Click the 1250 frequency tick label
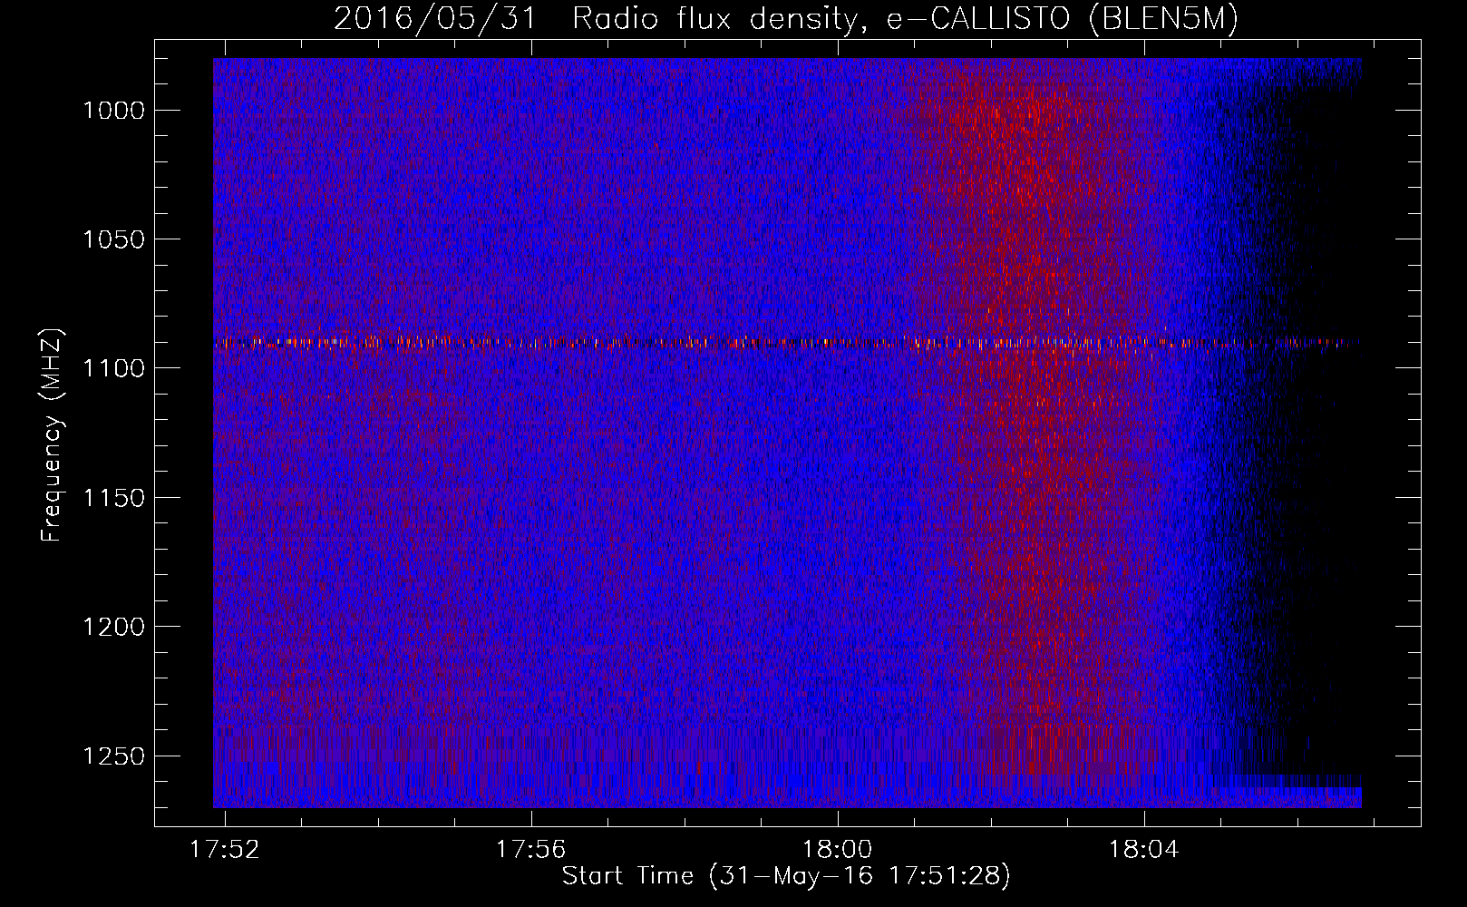Image resolution: width=1467 pixels, height=907 pixels. 114,756
